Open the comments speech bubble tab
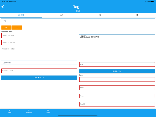Screen dimensions: 156x117 (x=137, y=15)
